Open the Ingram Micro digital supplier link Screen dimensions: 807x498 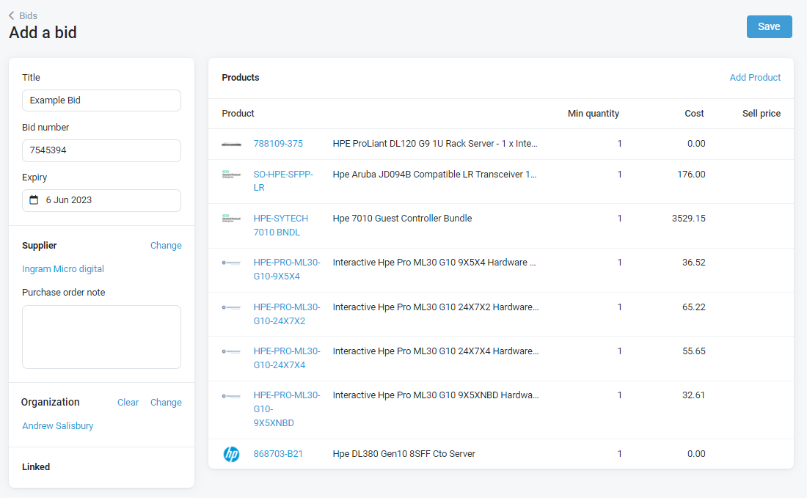[63, 269]
